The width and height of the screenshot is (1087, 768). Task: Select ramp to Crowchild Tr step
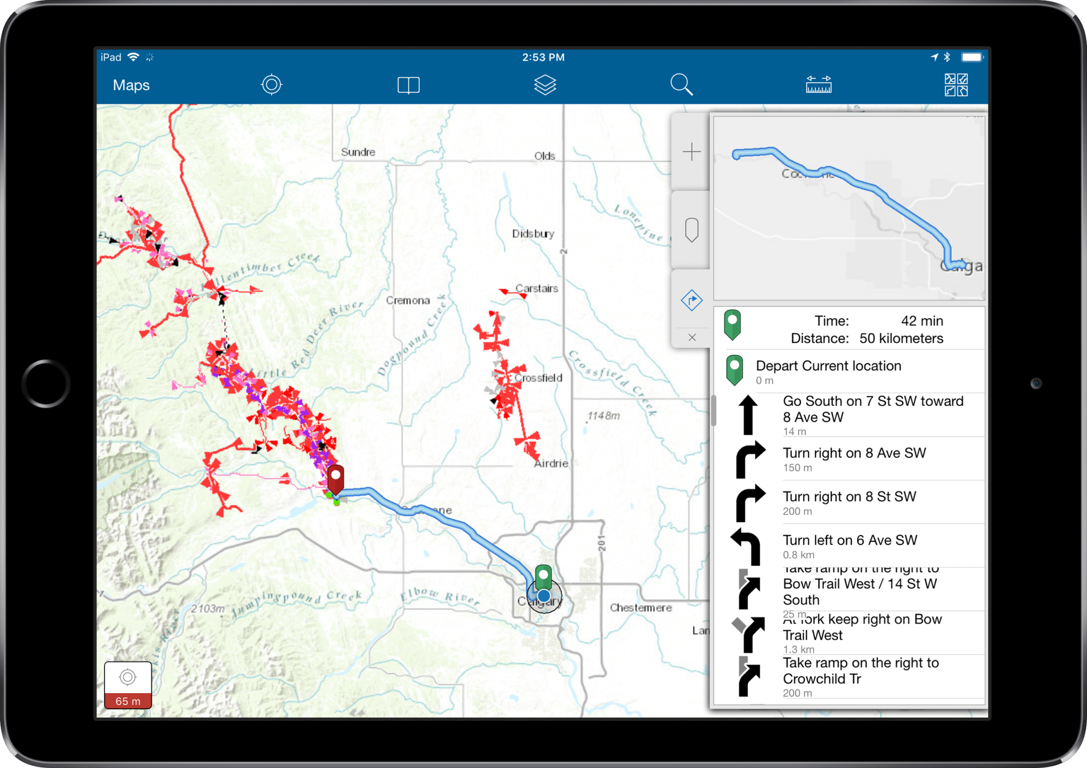pyautogui.click(x=849, y=677)
